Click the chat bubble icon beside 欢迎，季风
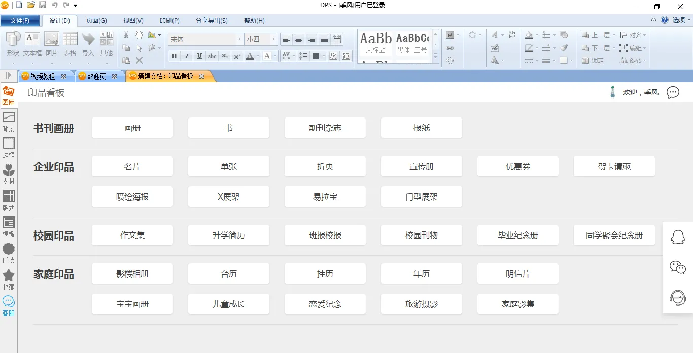 coord(673,92)
